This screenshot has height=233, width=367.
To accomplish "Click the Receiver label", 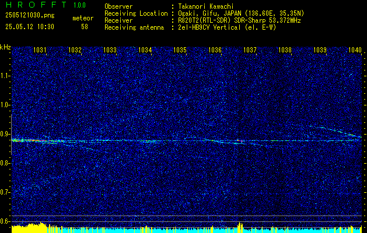I will [x=118, y=20].
